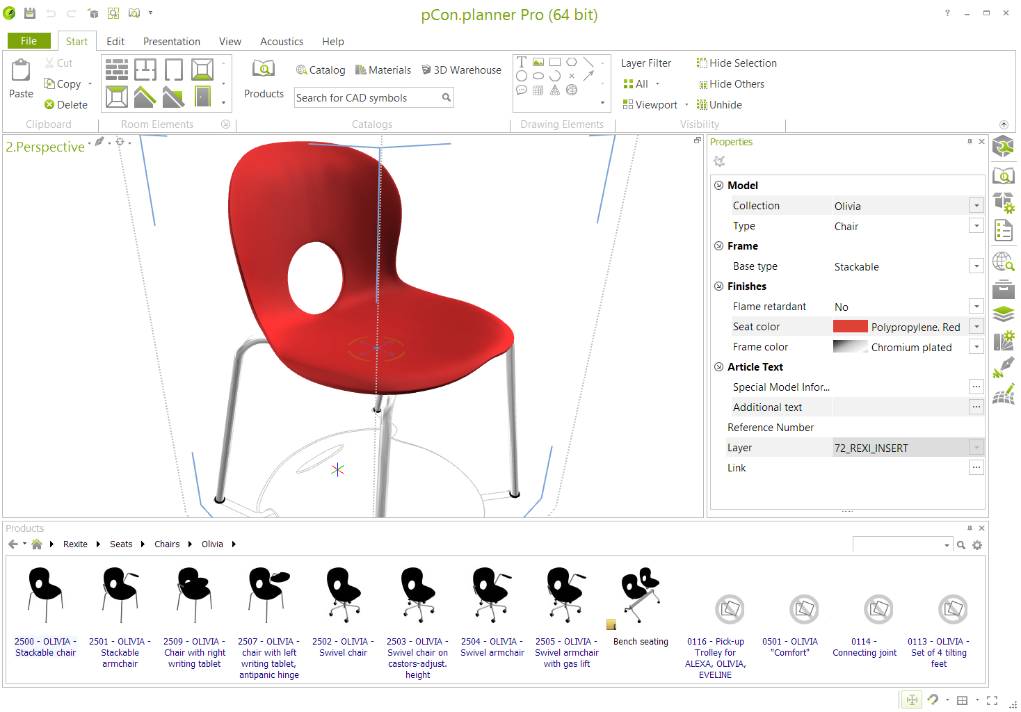This screenshot has width=1021, height=712.
Task: Click the fullscreen icon in status bar
Action: coord(992,700)
